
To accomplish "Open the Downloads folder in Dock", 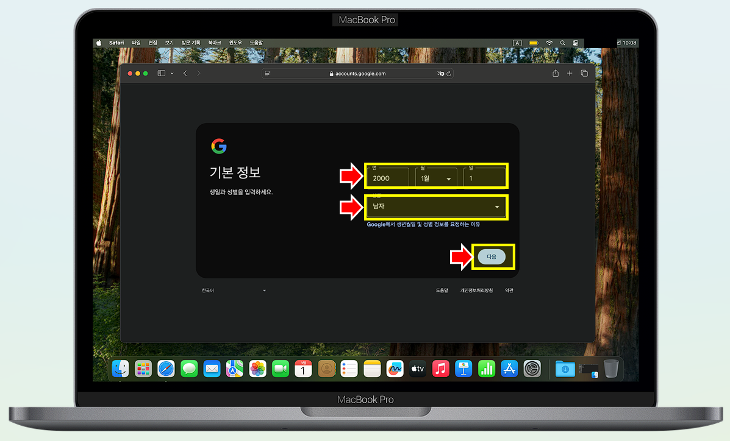I will (x=565, y=369).
